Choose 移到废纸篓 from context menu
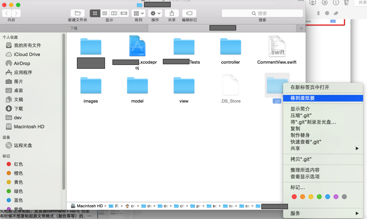Screen dimensions: 367x219 click(323, 98)
